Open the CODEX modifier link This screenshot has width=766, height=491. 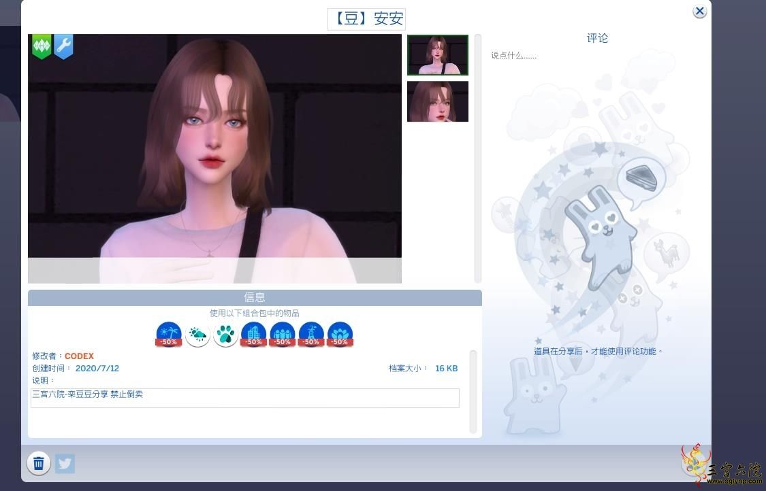79,356
